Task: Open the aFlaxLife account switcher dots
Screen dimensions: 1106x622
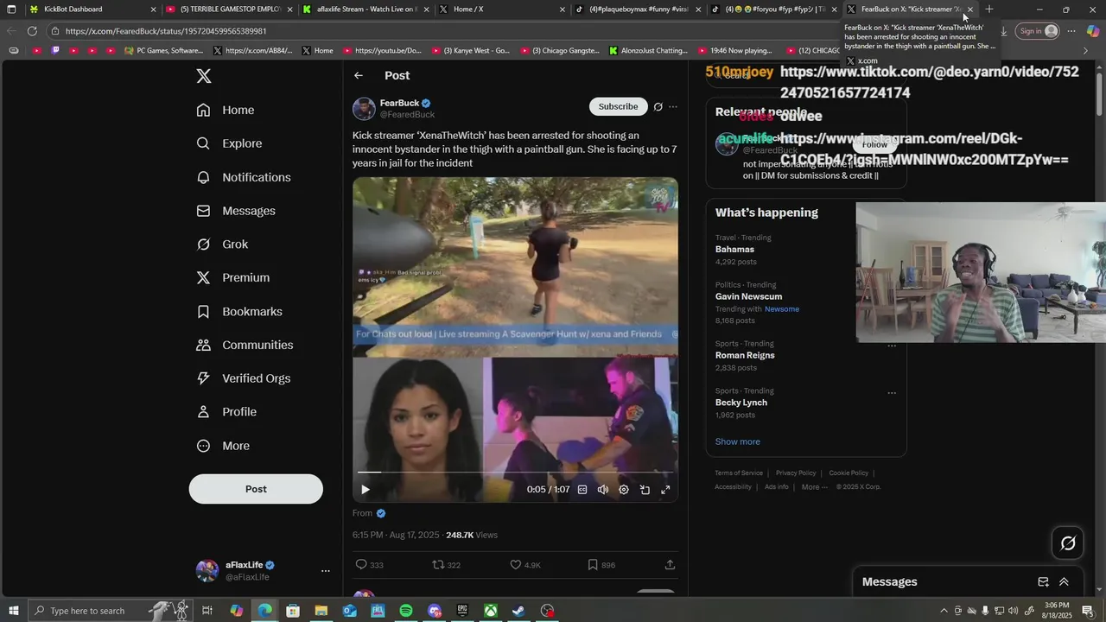Action: (x=325, y=571)
